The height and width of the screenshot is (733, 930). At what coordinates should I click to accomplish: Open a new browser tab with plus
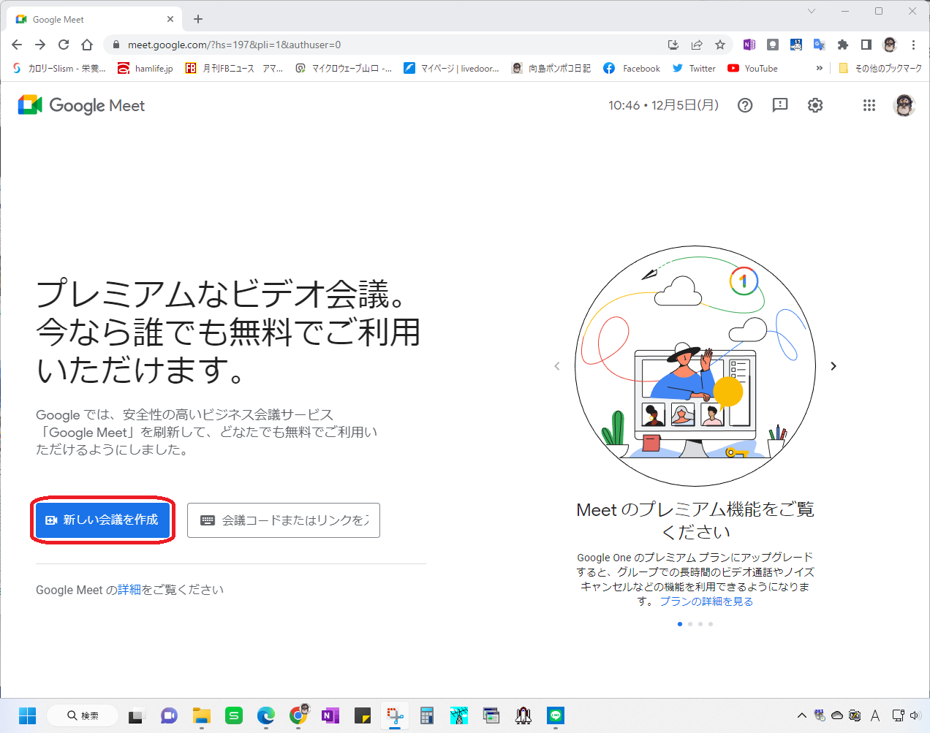[198, 19]
